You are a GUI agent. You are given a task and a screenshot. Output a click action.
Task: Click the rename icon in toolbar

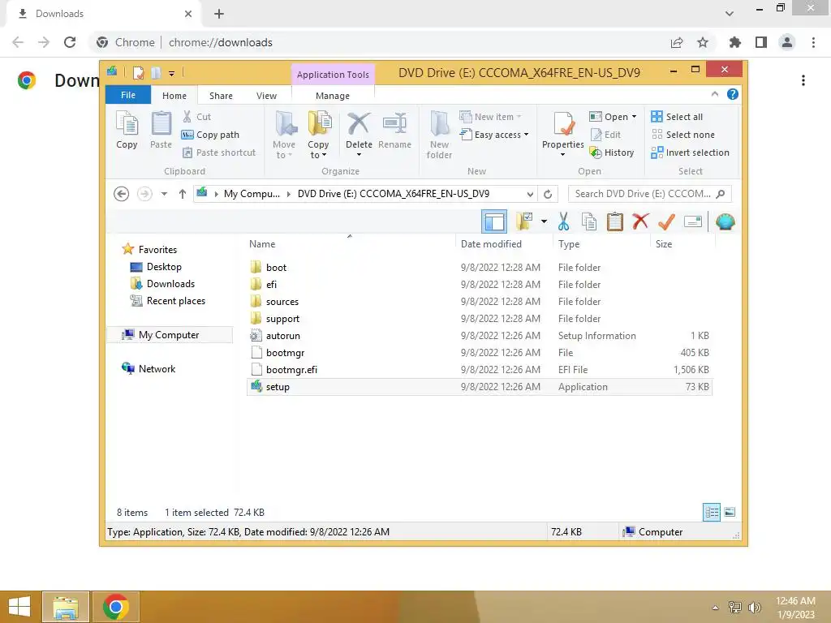[693, 221]
